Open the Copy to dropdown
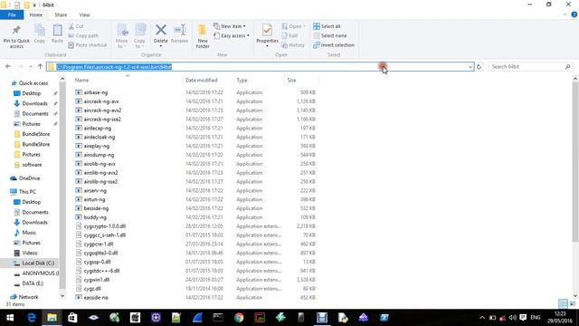The image size is (579, 326). tap(139, 36)
